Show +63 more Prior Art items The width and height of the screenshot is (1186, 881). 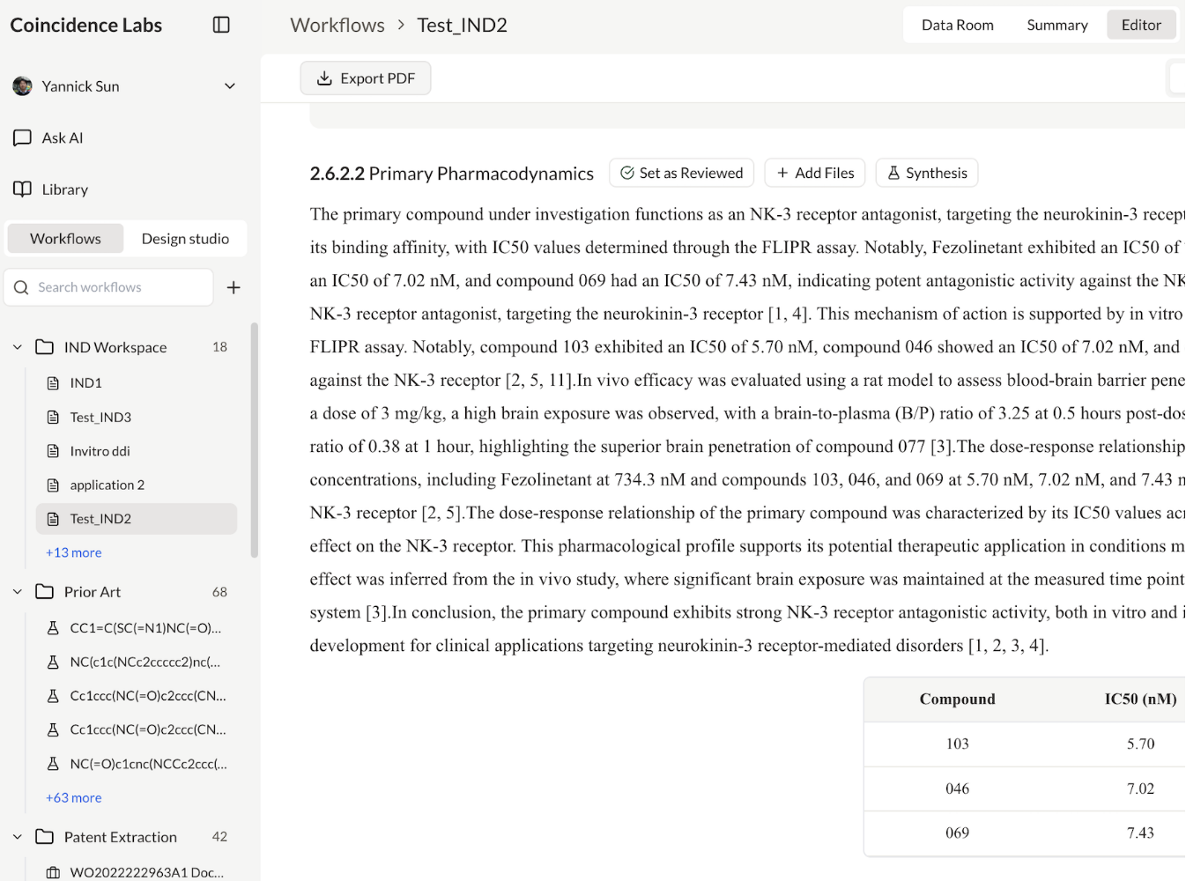point(74,797)
